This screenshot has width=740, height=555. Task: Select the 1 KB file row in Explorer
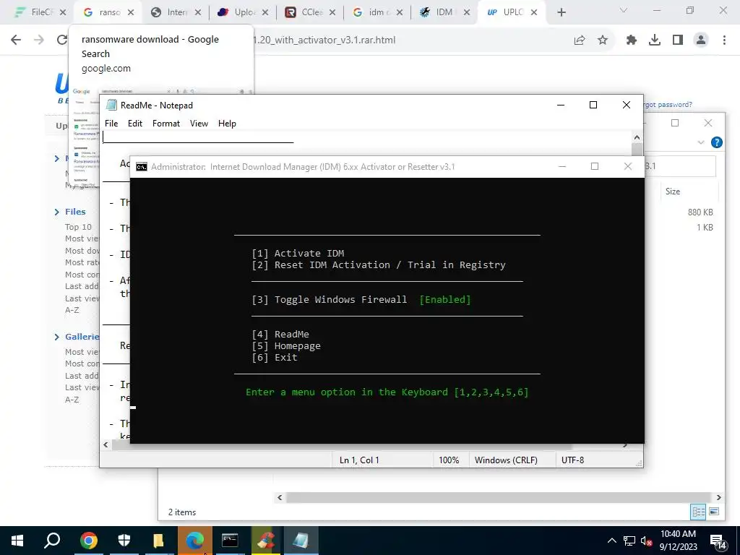point(705,228)
